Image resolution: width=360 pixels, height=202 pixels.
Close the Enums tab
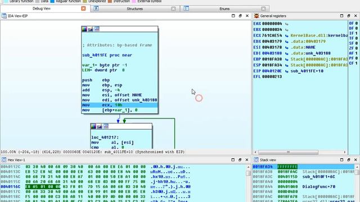(263, 9)
